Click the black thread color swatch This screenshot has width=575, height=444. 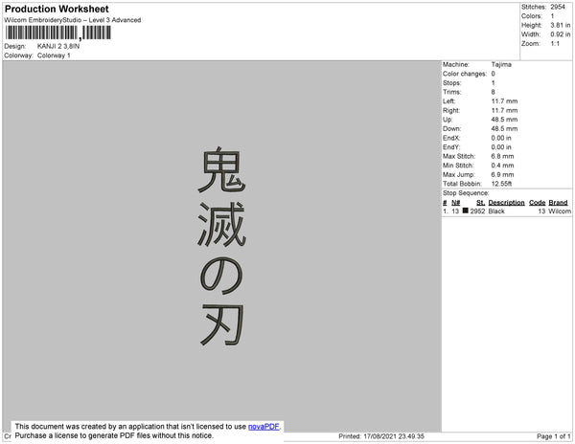(465, 211)
